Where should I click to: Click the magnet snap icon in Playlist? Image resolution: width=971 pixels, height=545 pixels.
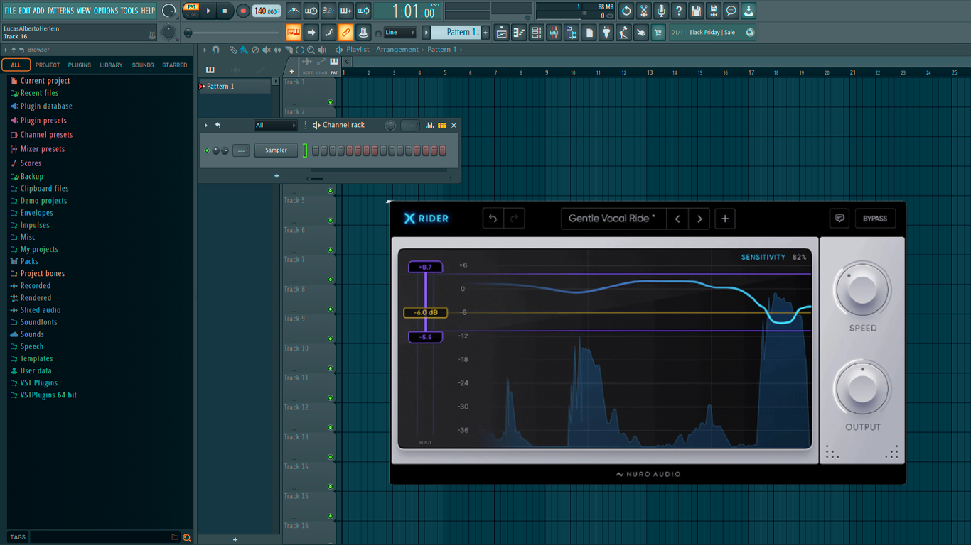(216, 50)
